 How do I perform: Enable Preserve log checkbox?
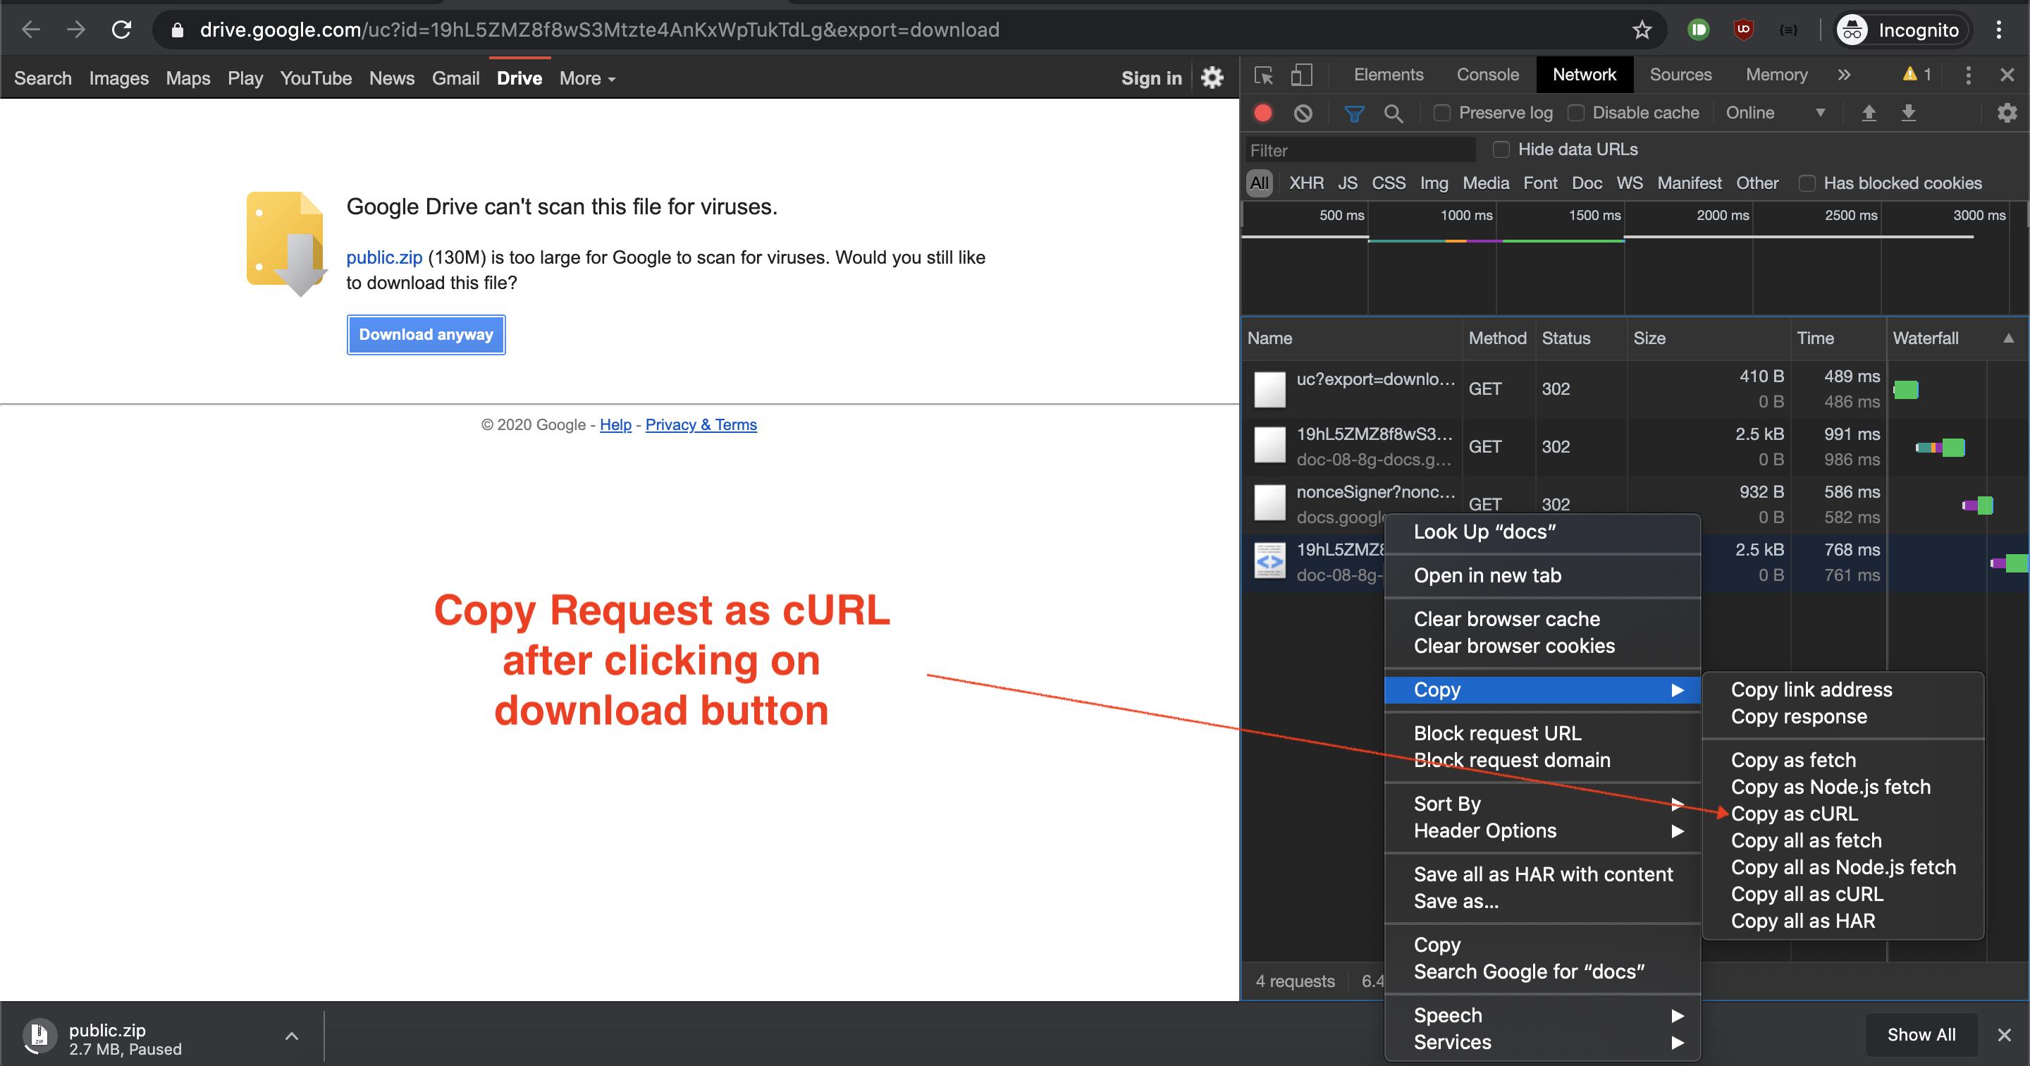click(1442, 113)
